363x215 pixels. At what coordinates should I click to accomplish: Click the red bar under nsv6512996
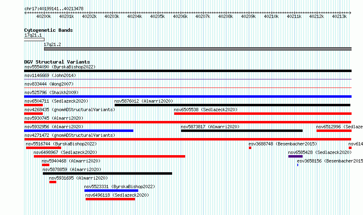(x=334, y=131)
